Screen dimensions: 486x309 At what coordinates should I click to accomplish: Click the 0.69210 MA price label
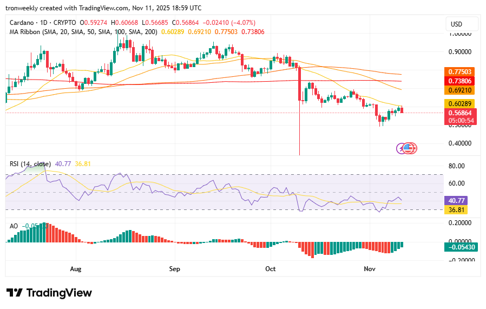tap(459, 90)
